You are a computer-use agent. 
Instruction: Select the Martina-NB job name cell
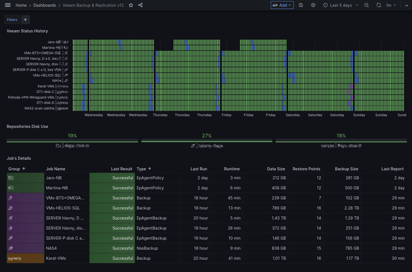[x=67, y=188]
